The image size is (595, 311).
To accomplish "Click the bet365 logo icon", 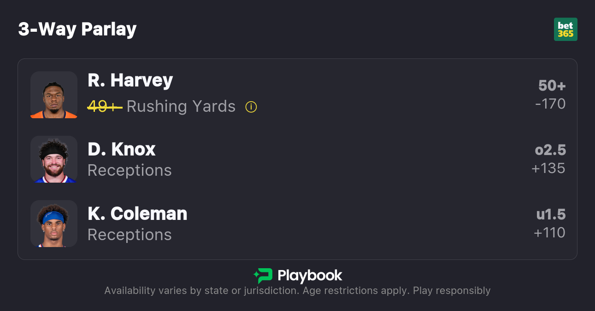I will pyautogui.click(x=566, y=29).
